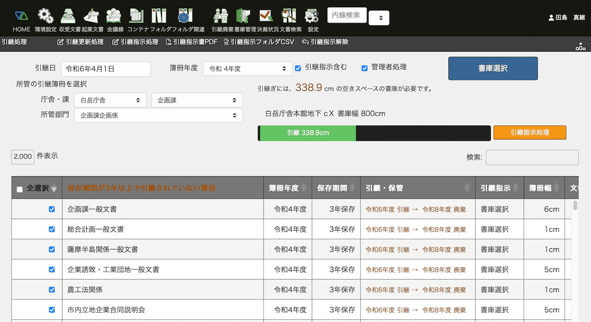Click the orange 引継指示処理 button
This screenshot has height=322, width=591.
pos(530,132)
